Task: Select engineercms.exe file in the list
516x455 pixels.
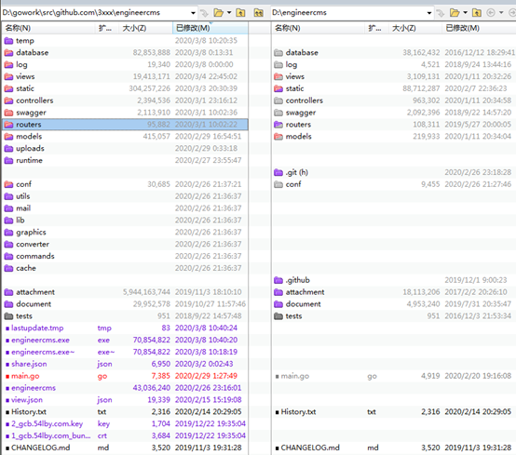Action: click(x=40, y=340)
